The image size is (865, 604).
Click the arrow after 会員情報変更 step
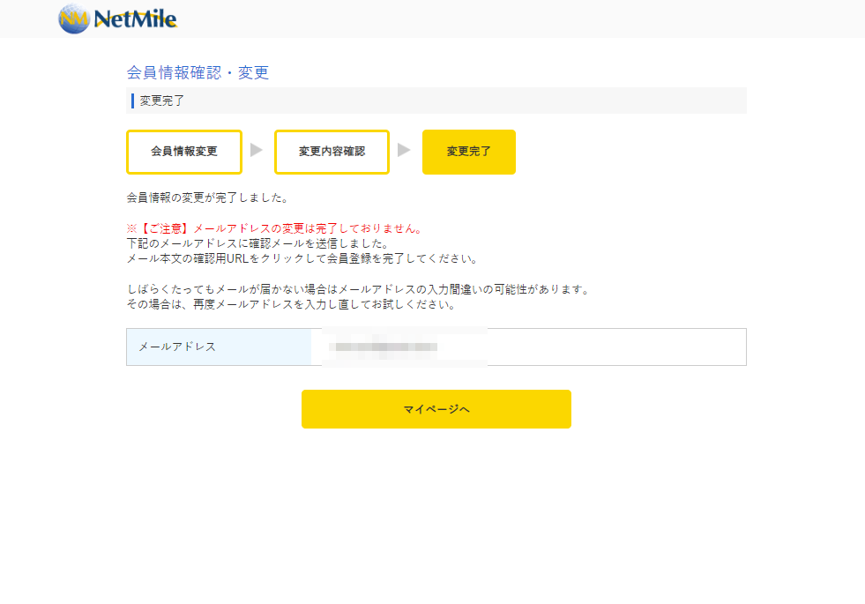(x=257, y=150)
